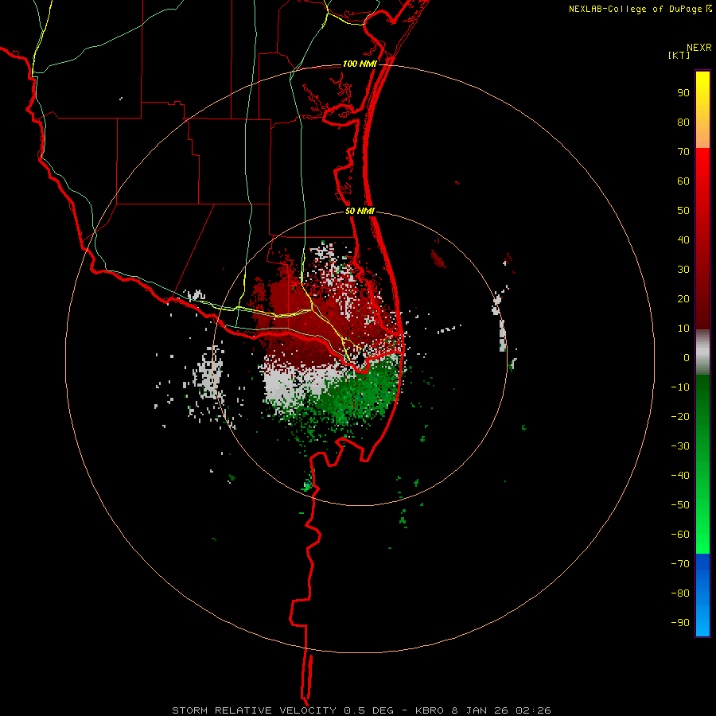Click the 0.5 DEG elevation text

coord(368,710)
